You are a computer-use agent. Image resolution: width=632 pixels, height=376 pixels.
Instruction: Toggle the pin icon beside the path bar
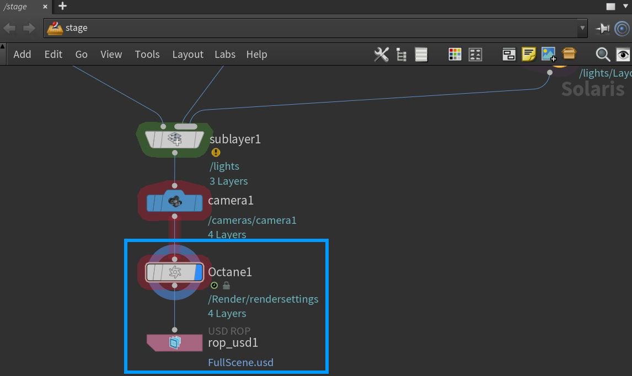(602, 28)
